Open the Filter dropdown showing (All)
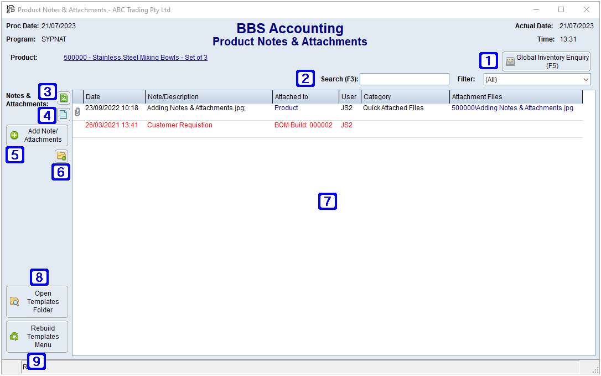 coord(537,80)
